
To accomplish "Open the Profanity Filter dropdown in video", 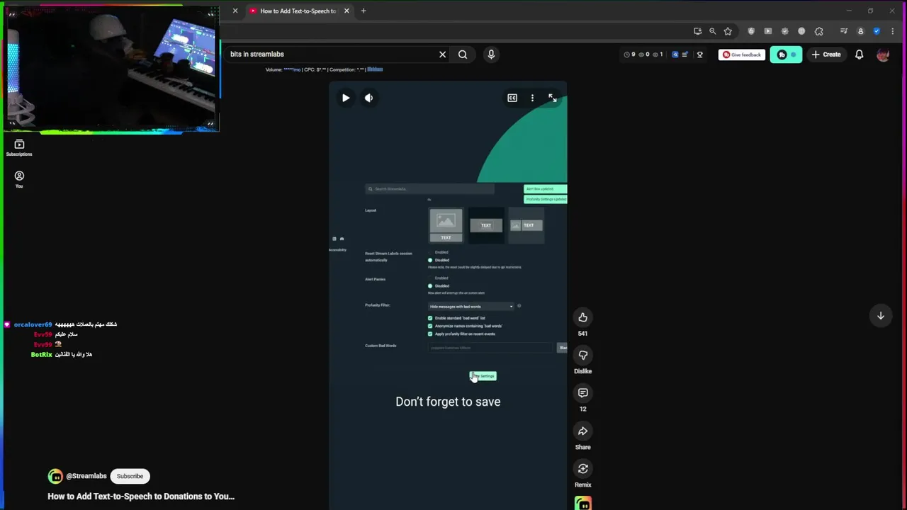I will coord(471,307).
